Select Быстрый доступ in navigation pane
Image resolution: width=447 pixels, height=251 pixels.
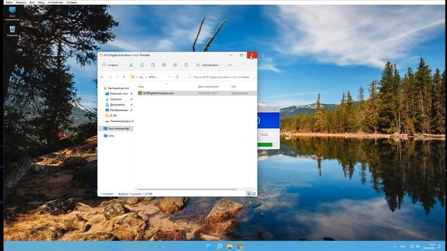pos(117,89)
